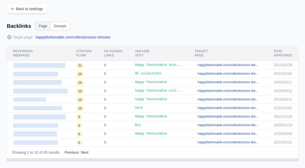Switch to the Domain tab
Image resolution: width=305 pixels, height=168 pixels.
pyautogui.click(x=60, y=26)
